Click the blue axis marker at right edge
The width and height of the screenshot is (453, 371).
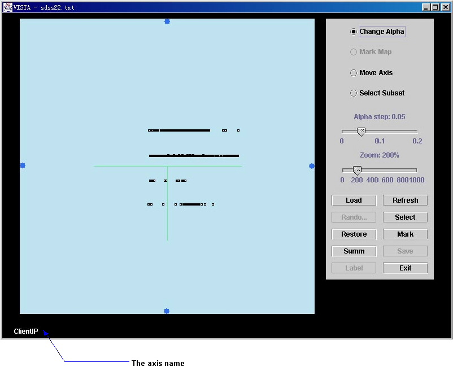coord(312,165)
